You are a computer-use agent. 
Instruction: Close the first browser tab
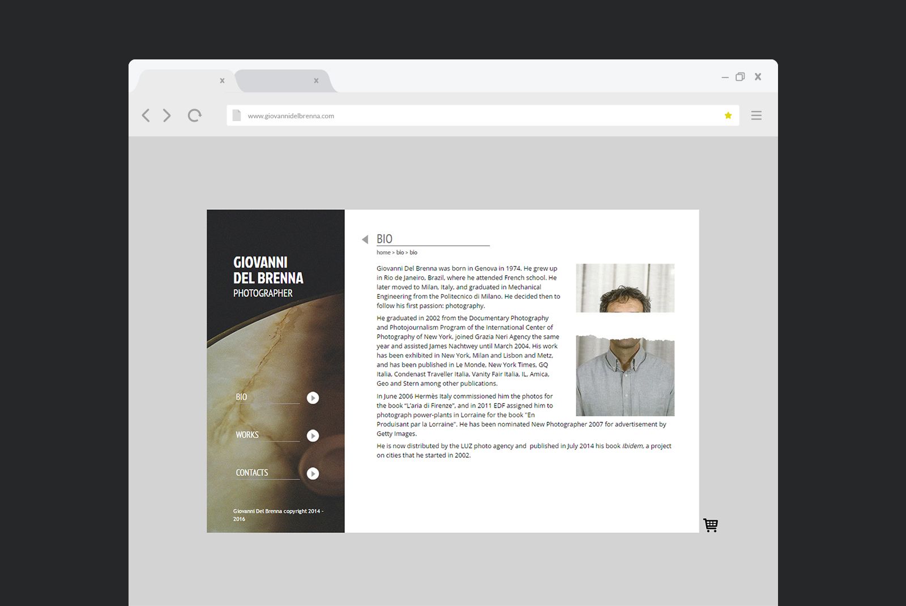[x=222, y=81]
